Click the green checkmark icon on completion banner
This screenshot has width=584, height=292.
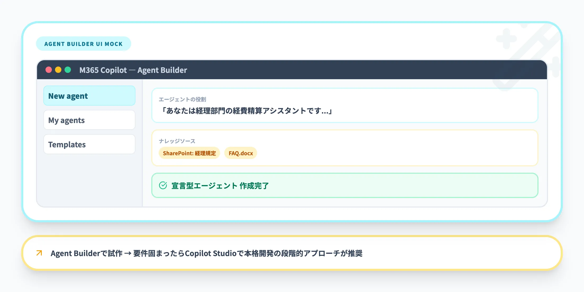click(163, 185)
